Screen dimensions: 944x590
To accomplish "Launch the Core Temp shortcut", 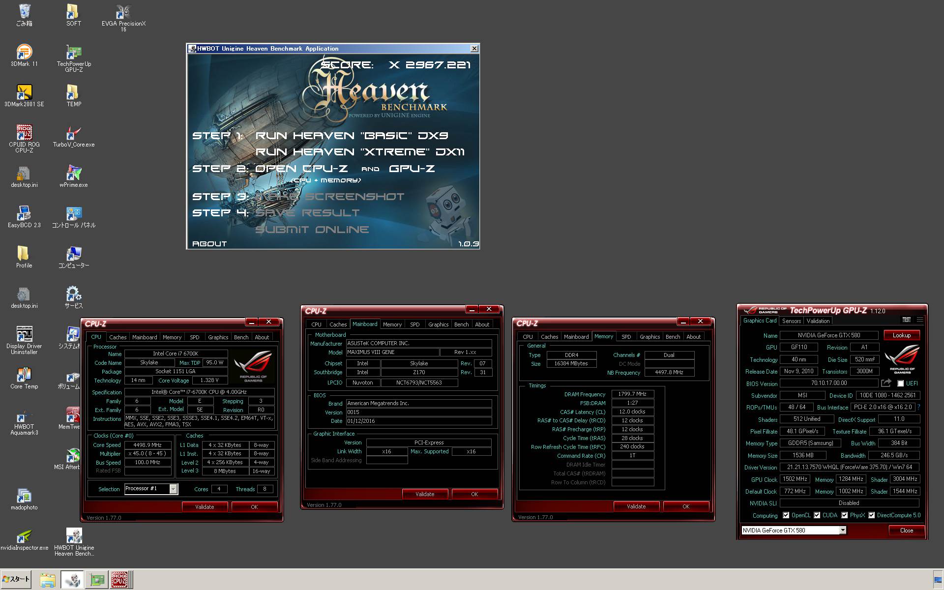I will click(x=24, y=378).
